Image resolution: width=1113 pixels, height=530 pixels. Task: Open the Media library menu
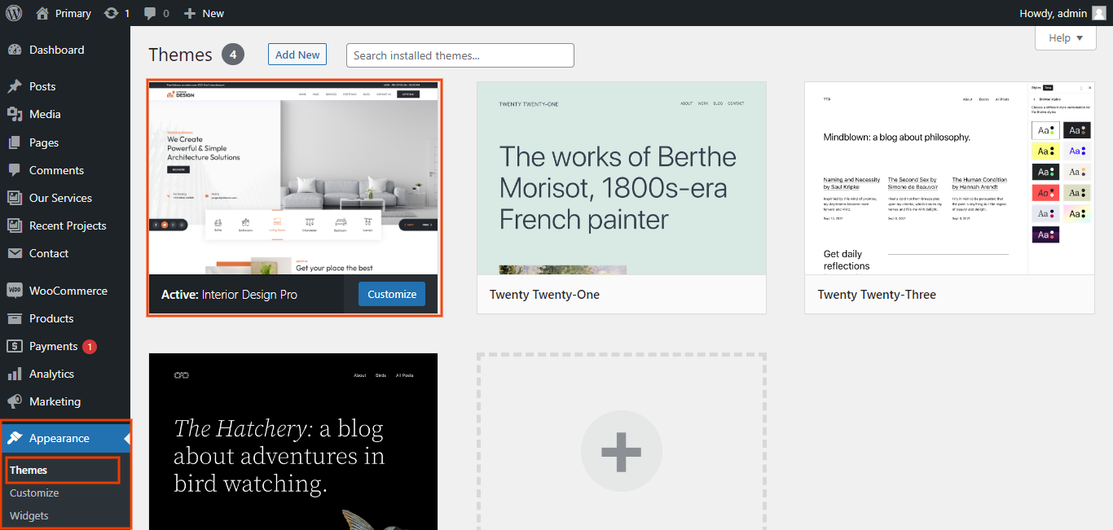45,114
